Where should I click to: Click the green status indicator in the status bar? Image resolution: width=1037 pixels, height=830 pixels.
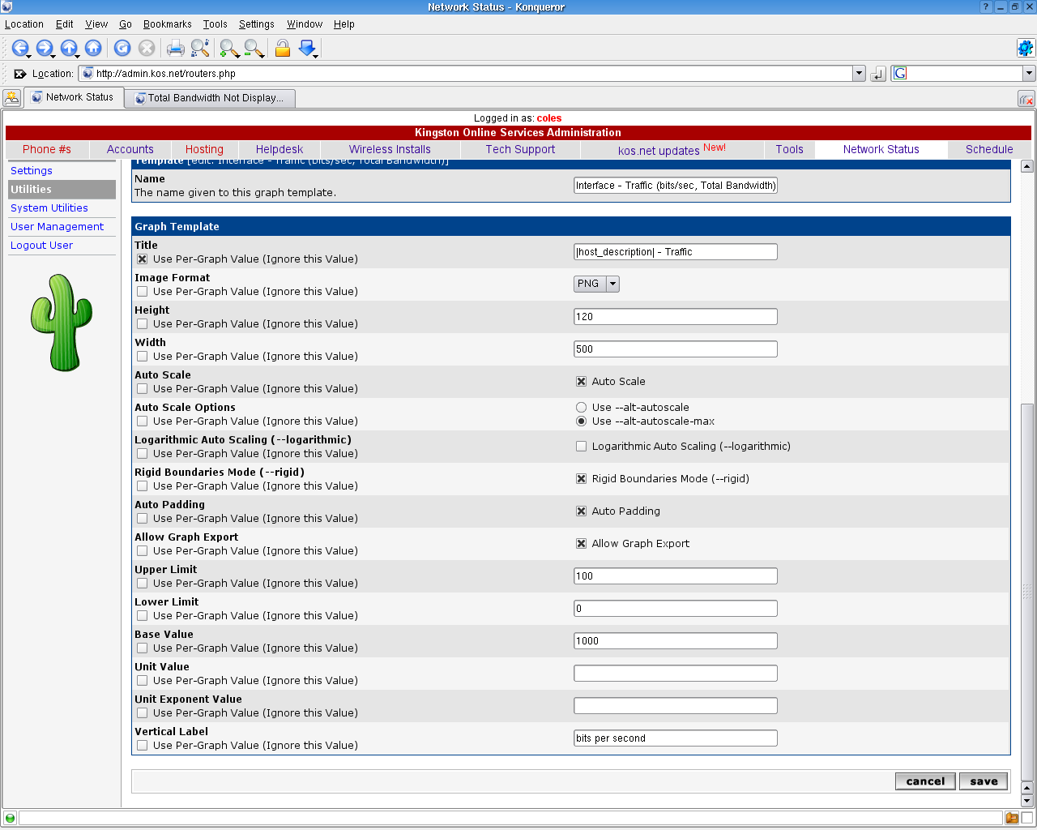(11, 818)
